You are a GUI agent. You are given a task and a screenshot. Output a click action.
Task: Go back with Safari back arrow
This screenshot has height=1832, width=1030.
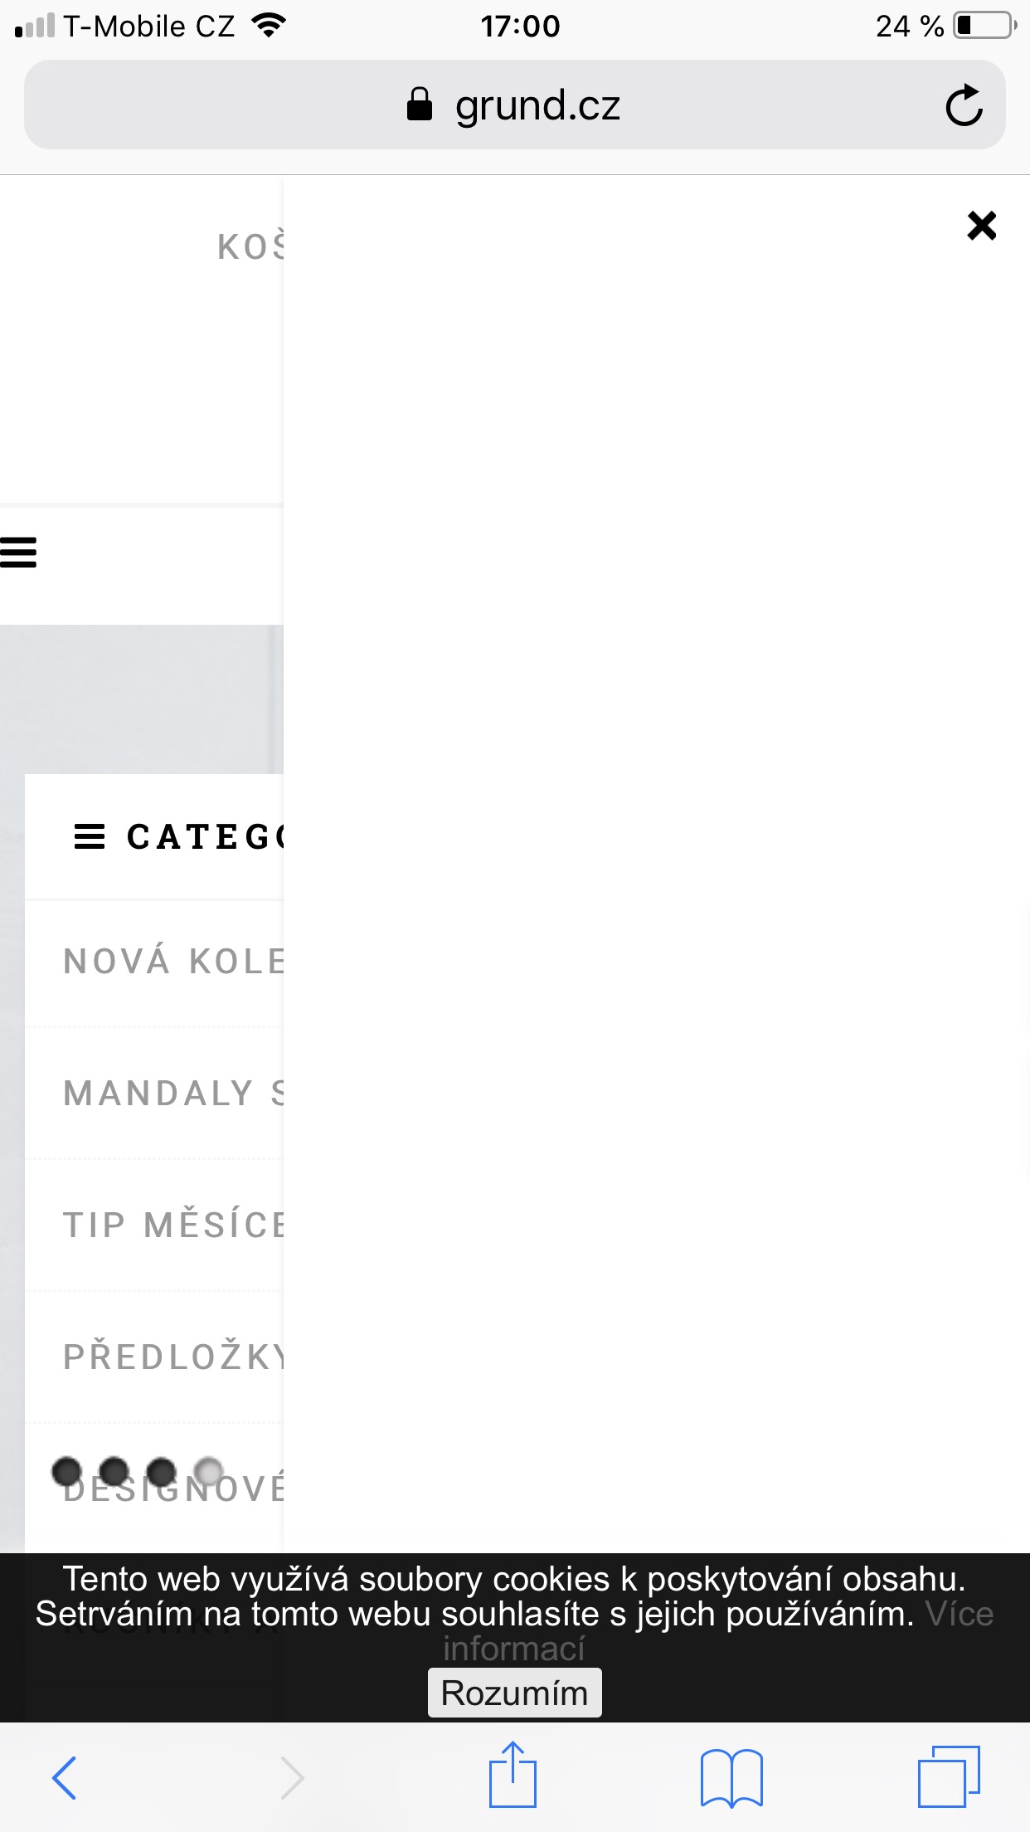point(65,1777)
